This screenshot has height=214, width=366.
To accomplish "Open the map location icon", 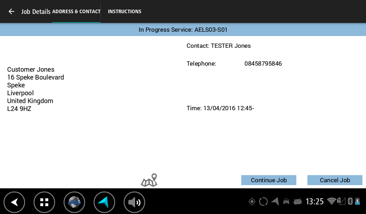I will click(149, 180).
